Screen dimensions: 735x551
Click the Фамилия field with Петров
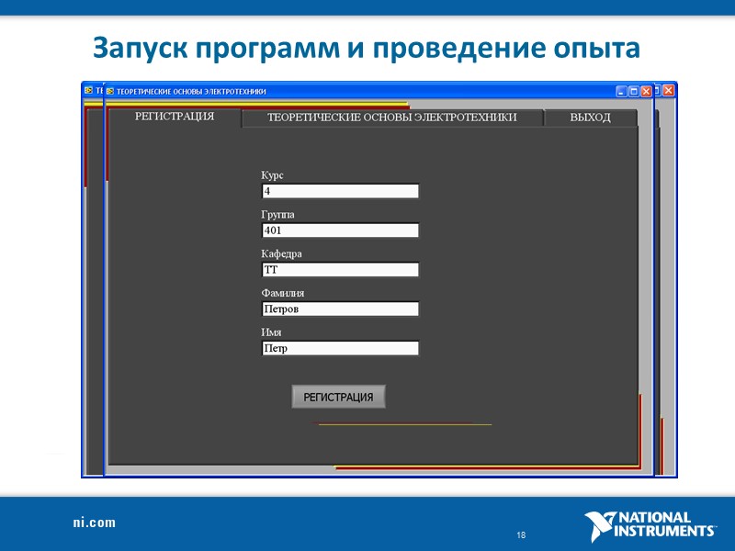[339, 309]
